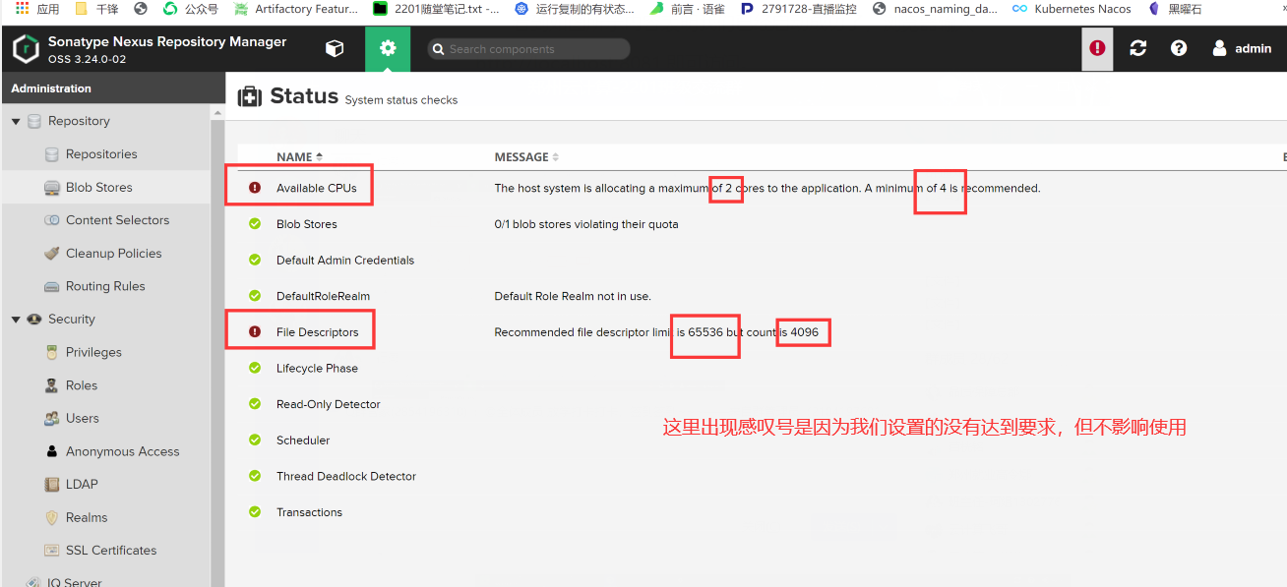Select the File Descriptors status row
Viewport: 1287px width, 587px height.
click(x=755, y=332)
